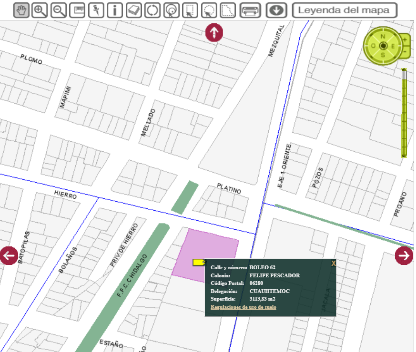Pan map west with left red arrow

coord(9,255)
